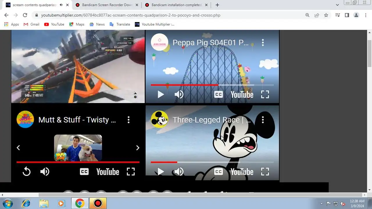Open media controls in Chrome toolbar
Image resolution: width=372 pixels, height=209 pixels.
(337, 15)
